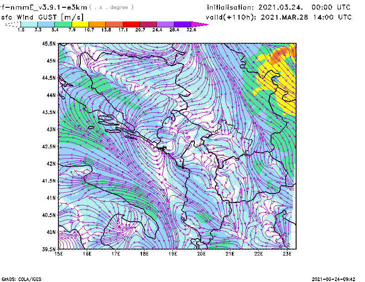The width and height of the screenshot is (365, 282).
Task: Click the '2021-03-24-09:42' timestamp
Action: tap(334, 279)
